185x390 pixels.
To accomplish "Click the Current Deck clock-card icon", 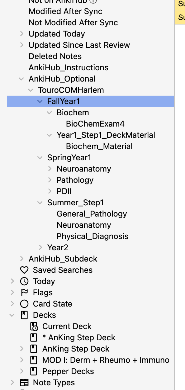I will [34, 326].
